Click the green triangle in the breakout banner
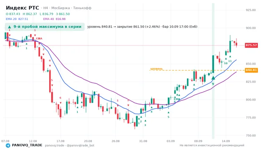 point(10,27)
